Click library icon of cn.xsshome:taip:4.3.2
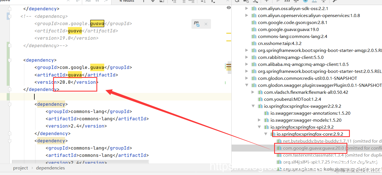The image size is (382, 175). (254, 44)
